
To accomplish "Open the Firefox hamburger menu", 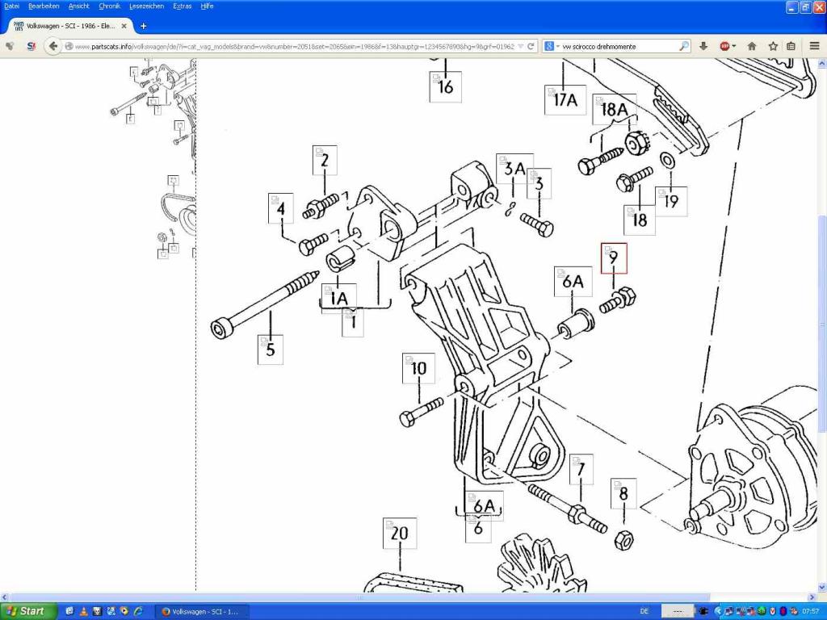I will click(x=813, y=46).
